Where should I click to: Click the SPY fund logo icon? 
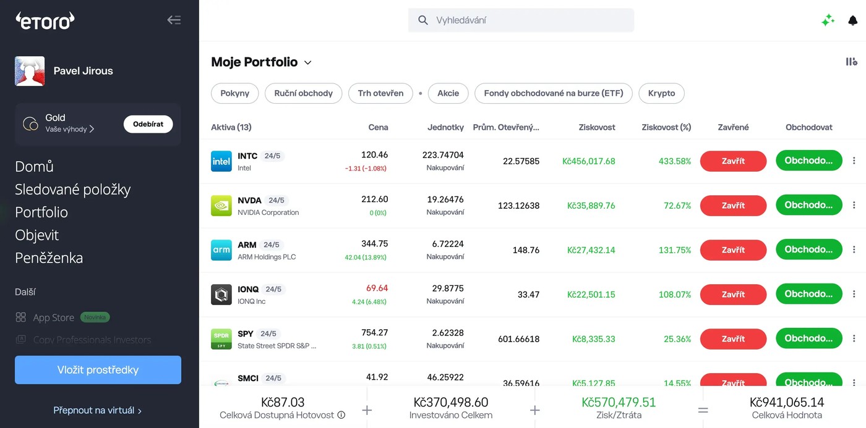(x=221, y=339)
